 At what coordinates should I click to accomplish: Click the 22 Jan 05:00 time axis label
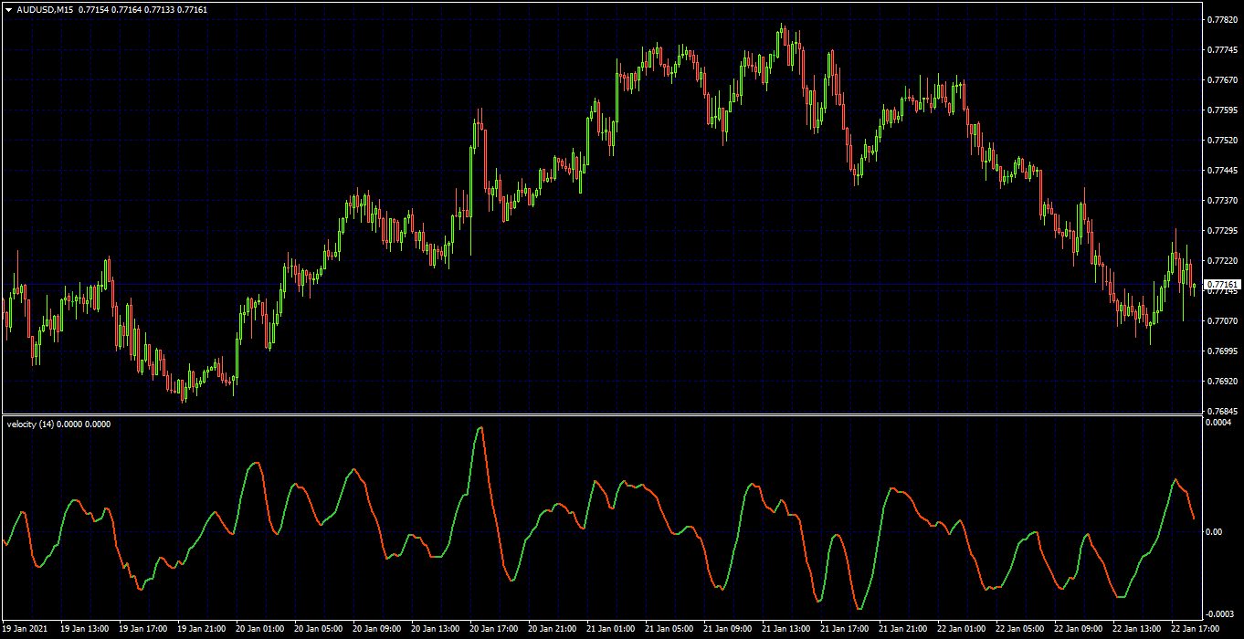pos(1021,629)
